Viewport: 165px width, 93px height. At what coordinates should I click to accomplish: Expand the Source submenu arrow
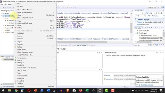click(55, 36)
